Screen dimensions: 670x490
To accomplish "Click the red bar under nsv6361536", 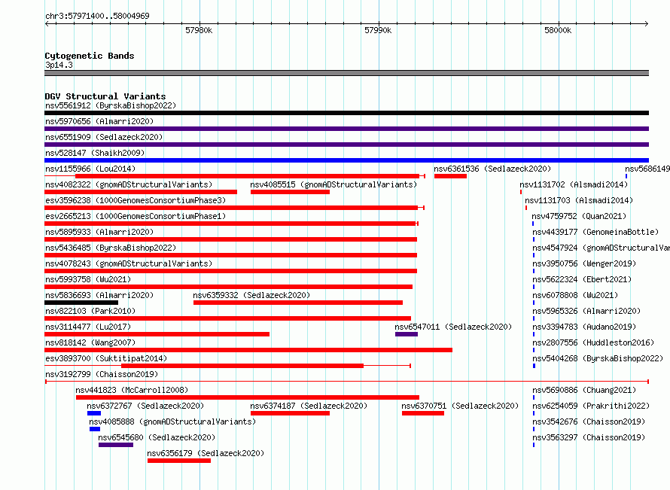I will pos(450,176).
